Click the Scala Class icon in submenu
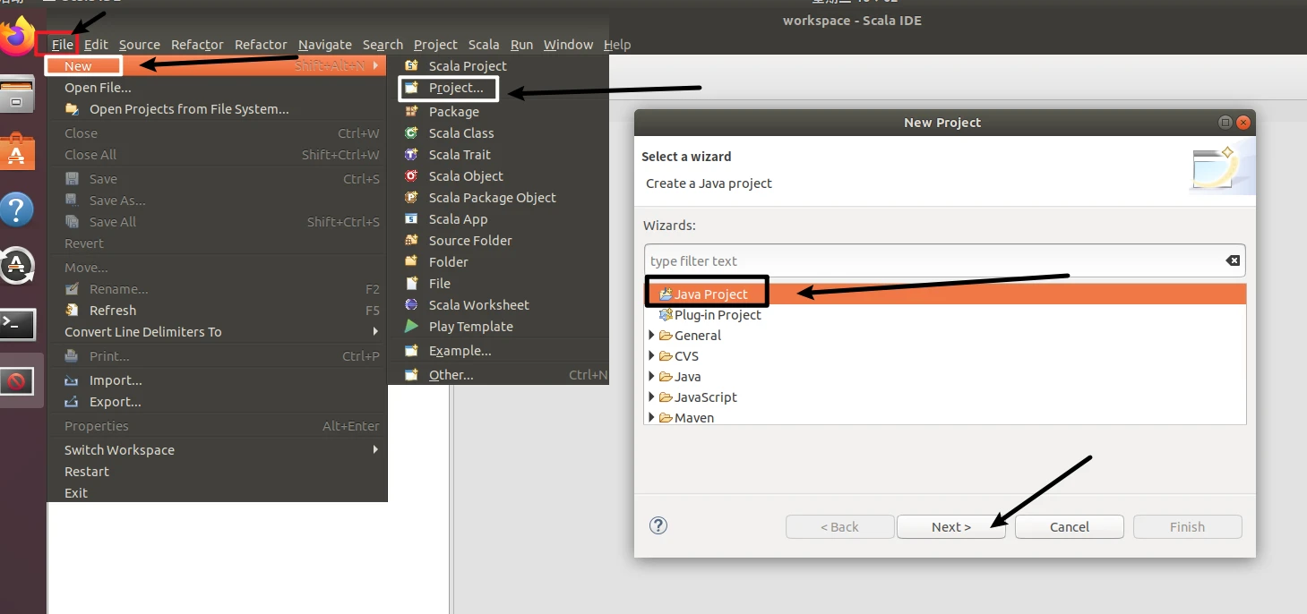This screenshot has width=1307, height=614. click(x=411, y=133)
